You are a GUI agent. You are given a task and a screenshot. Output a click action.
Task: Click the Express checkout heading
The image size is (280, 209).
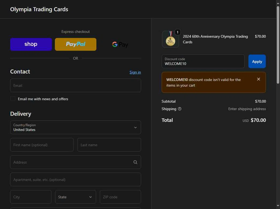coord(75,32)
